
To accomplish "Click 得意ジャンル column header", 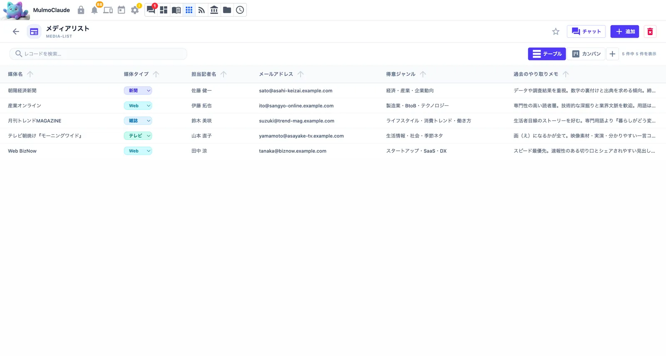I will point(401,74).
